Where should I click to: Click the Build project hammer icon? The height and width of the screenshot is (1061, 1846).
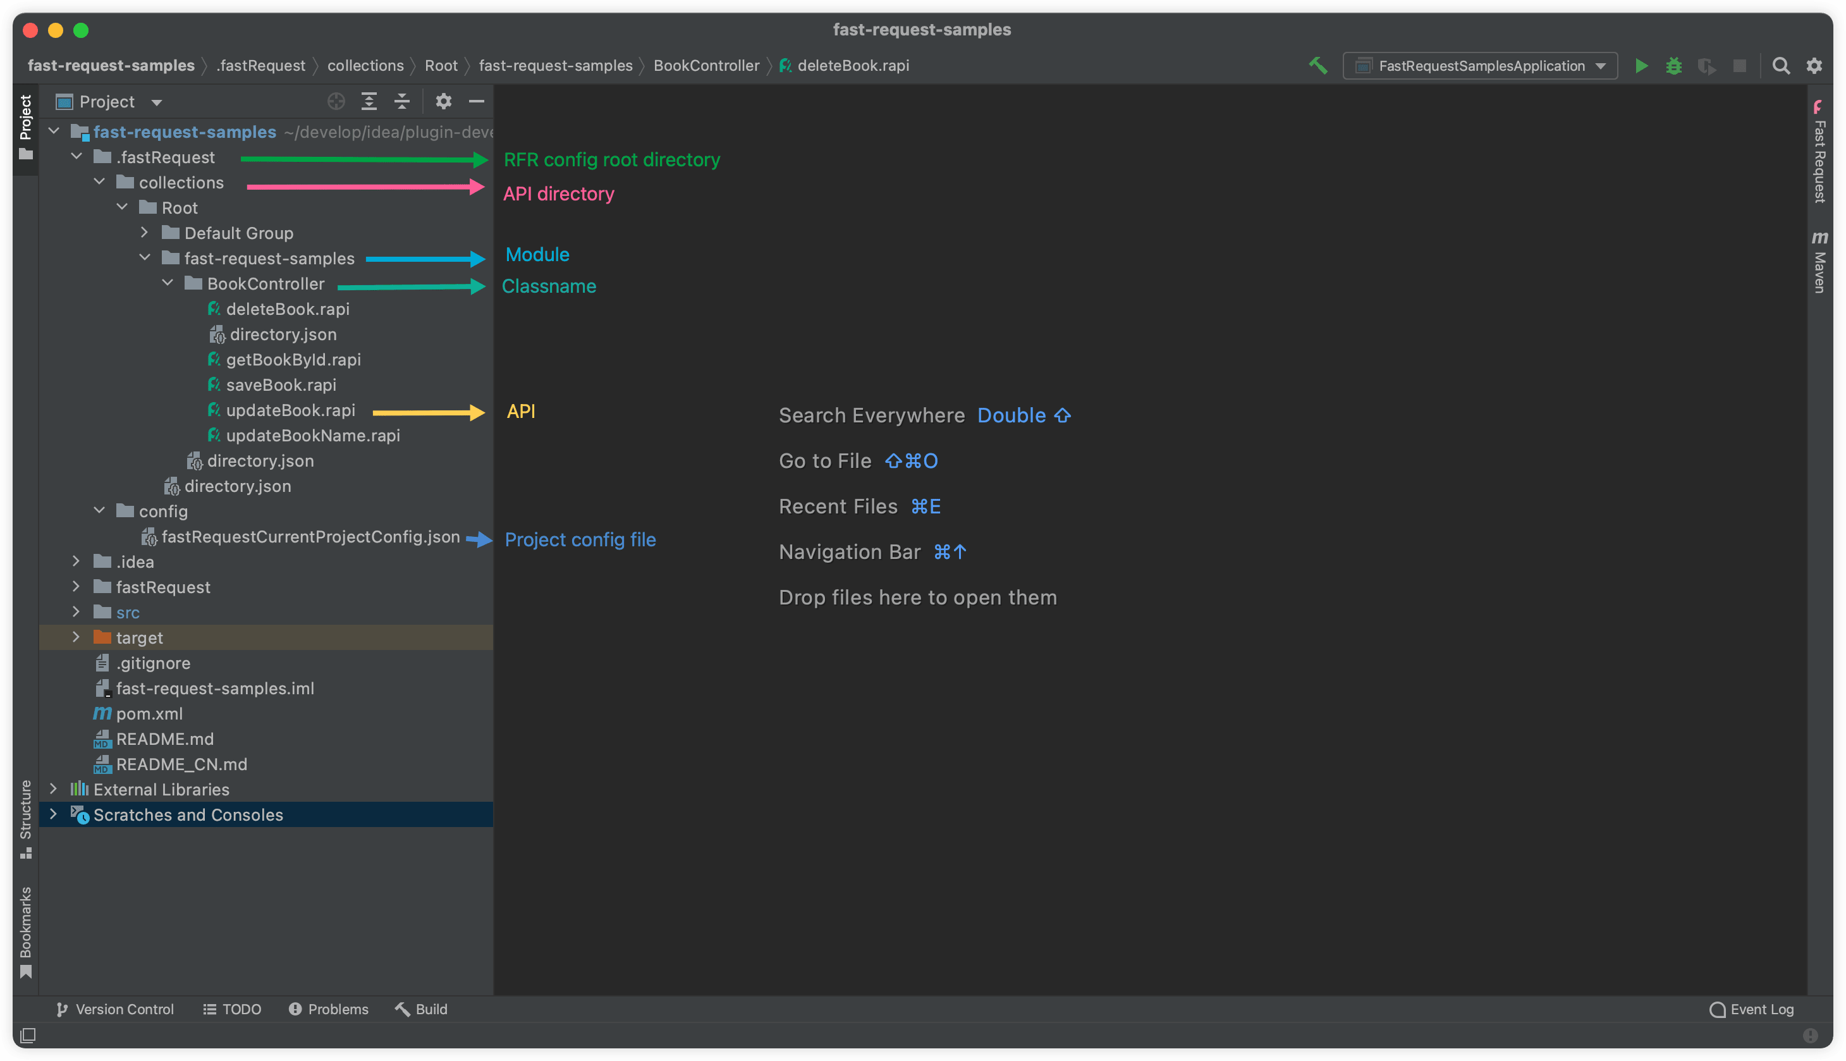tap(1318, 66)
